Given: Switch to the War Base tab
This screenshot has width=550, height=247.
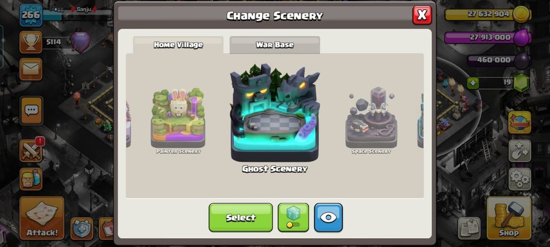Looking at the screenshot, I should (x=274, y=45).
